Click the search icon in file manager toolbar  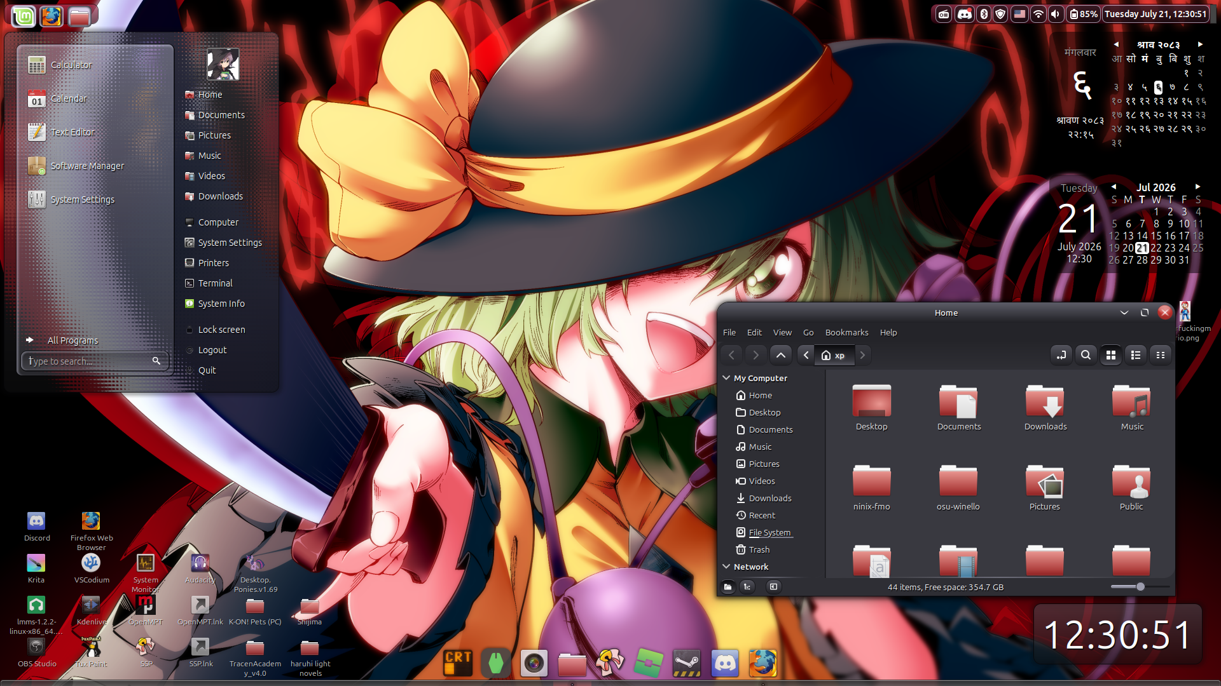1086,355
